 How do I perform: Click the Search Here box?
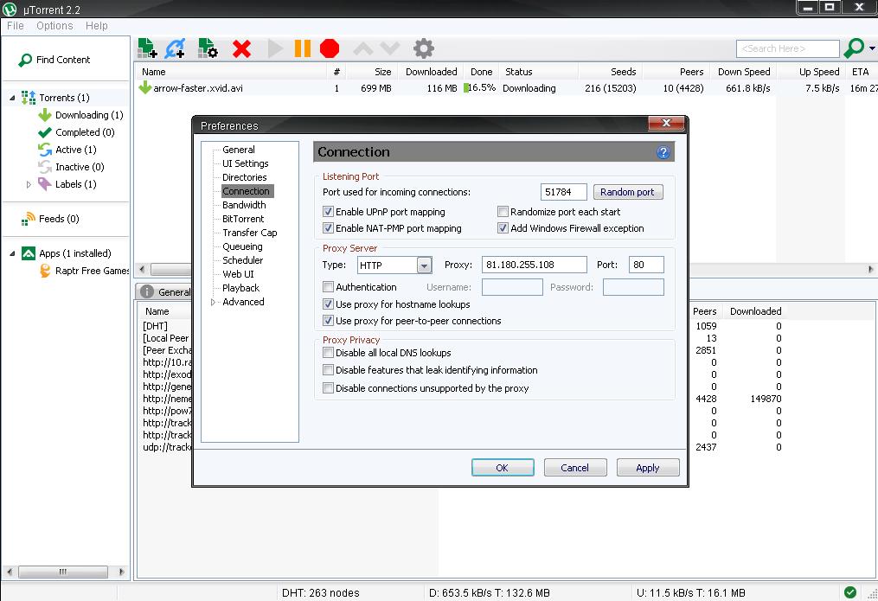(x=787, y=48)
